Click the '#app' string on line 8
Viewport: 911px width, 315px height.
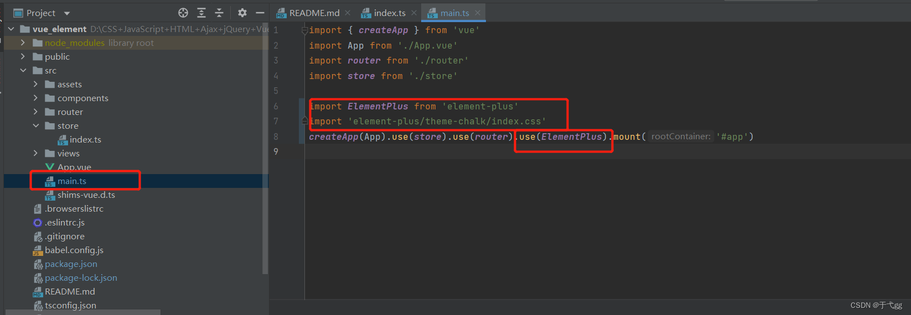click(x=732, y=136)
